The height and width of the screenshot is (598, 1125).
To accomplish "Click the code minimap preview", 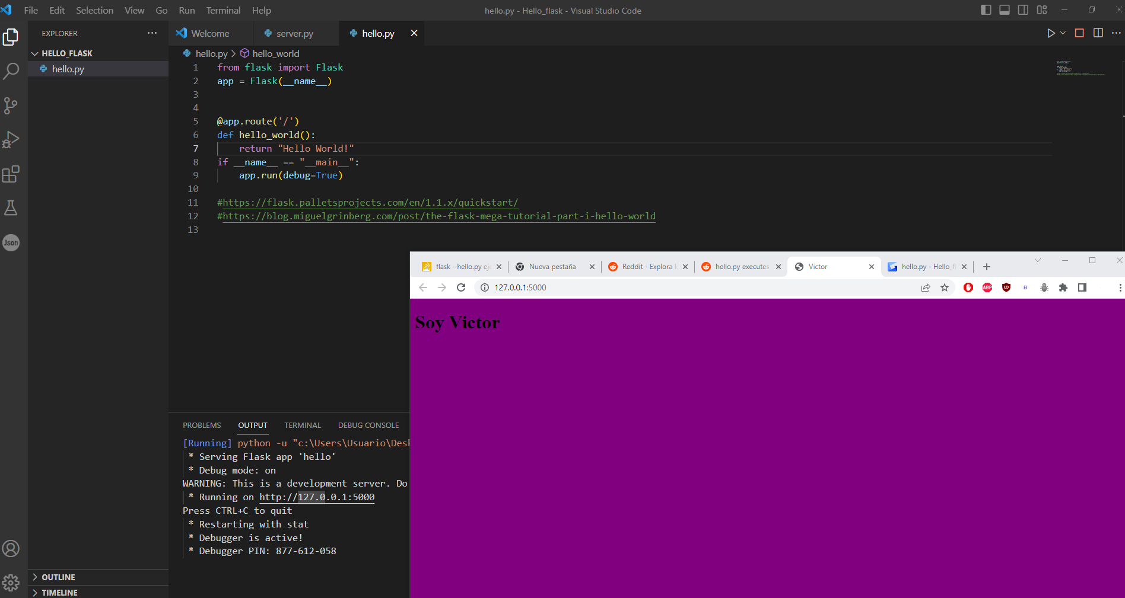I will 1080,68.
